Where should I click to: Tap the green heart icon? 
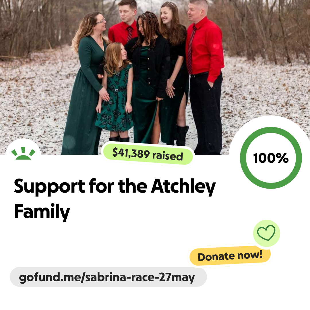pyautogui.click(x=266, y=233)
